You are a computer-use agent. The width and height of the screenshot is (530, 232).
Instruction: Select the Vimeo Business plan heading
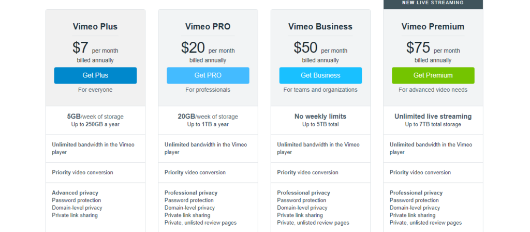click(x=320, y=27)
